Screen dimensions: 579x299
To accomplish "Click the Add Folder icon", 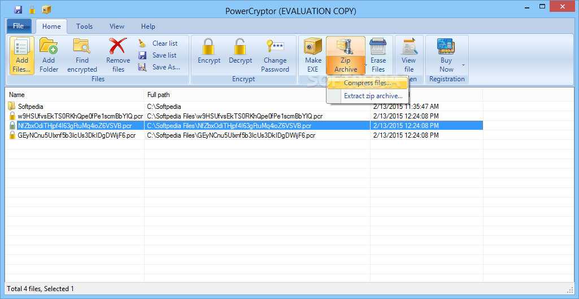I will (49, 46).
